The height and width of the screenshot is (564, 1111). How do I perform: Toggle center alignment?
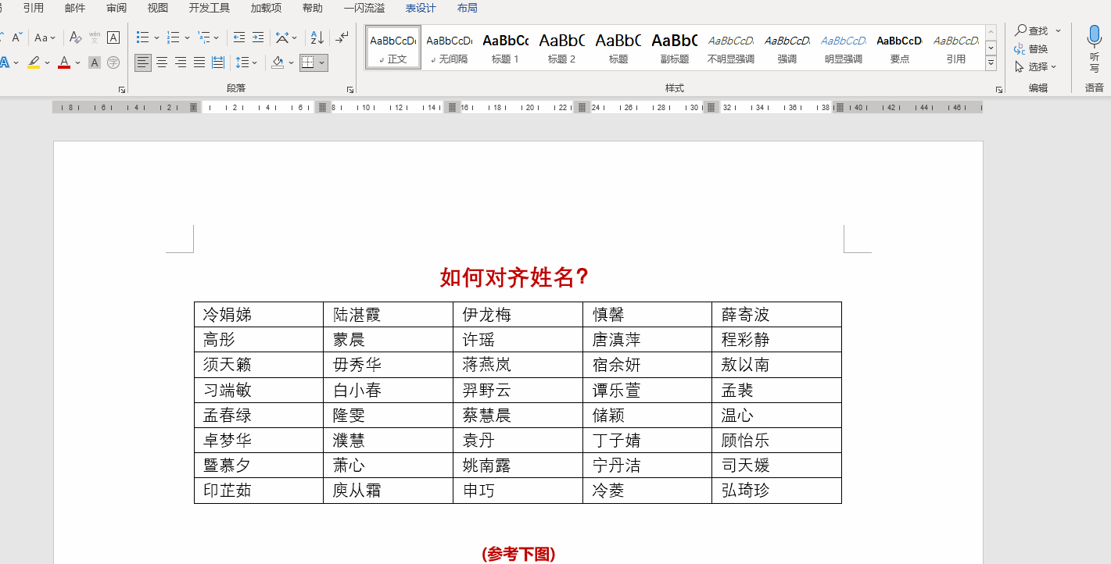pos(162,62)
